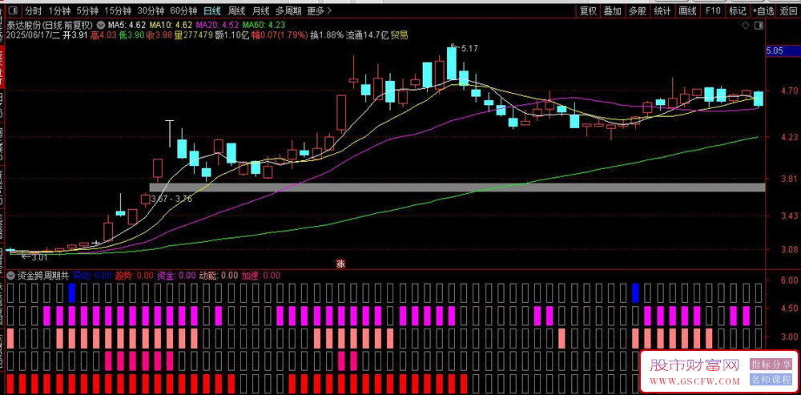Image resolution: width=801 pixels, height=395 pixels.
Task: Add stock via +自选
Action: click(763, 10)
